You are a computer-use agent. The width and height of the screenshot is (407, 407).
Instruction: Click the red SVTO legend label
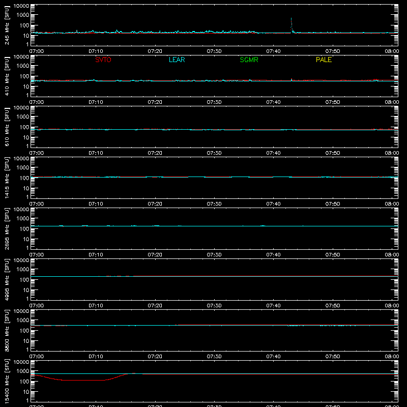[x=103, y=60]
